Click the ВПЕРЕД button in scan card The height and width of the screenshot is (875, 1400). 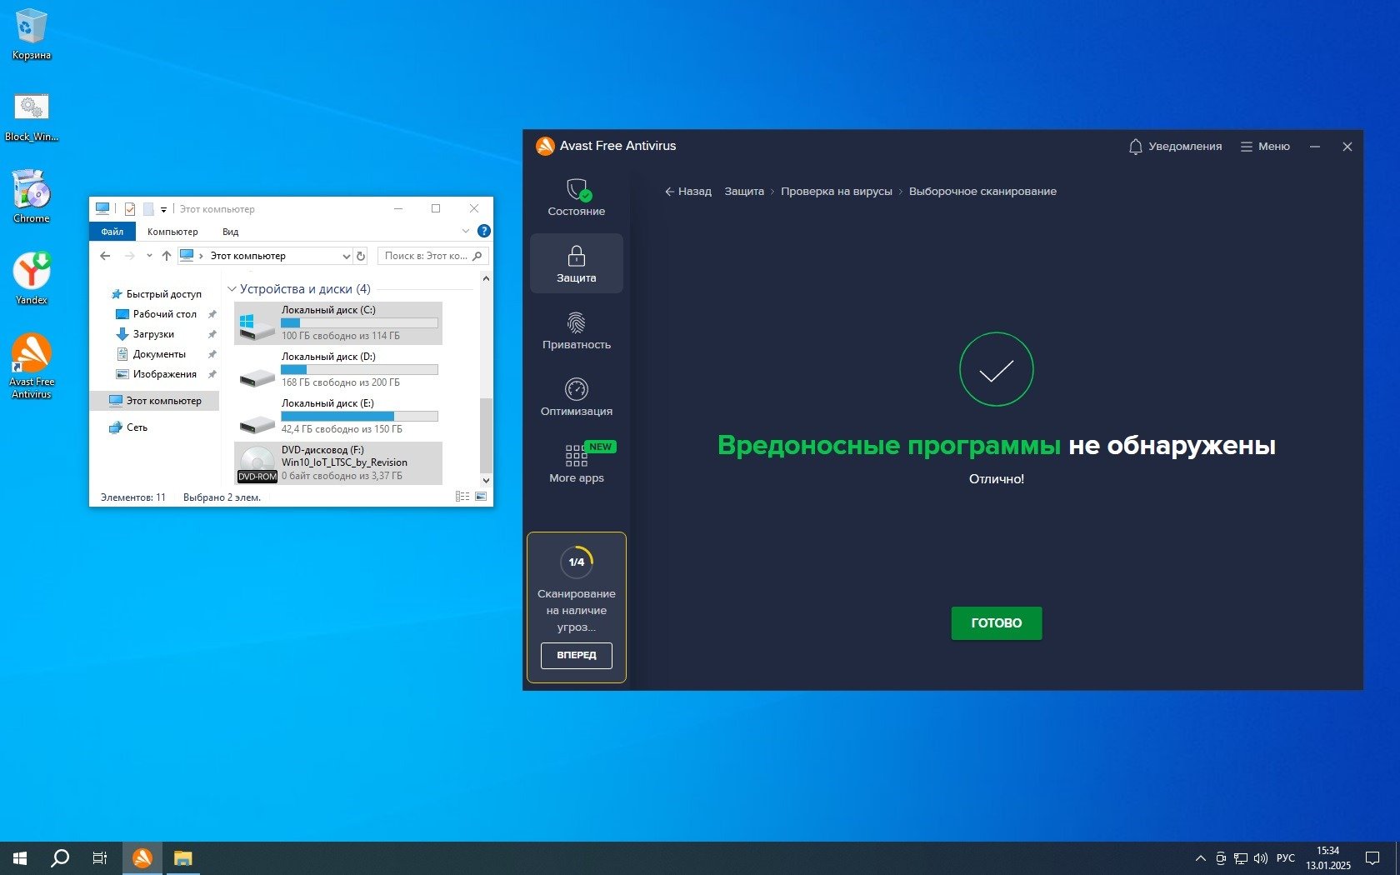tap(577, 655)
